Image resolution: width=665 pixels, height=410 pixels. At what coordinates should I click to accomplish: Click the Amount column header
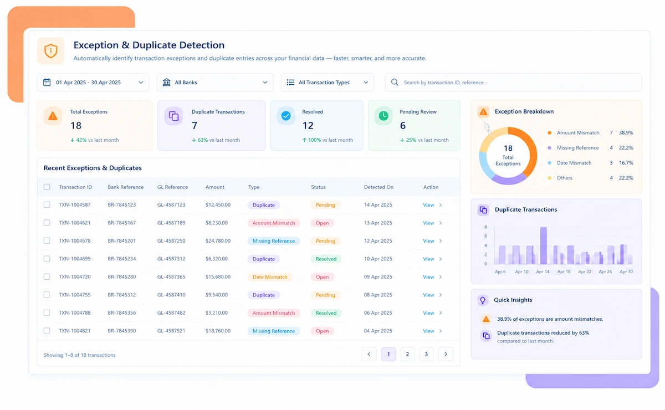(214, 187)
